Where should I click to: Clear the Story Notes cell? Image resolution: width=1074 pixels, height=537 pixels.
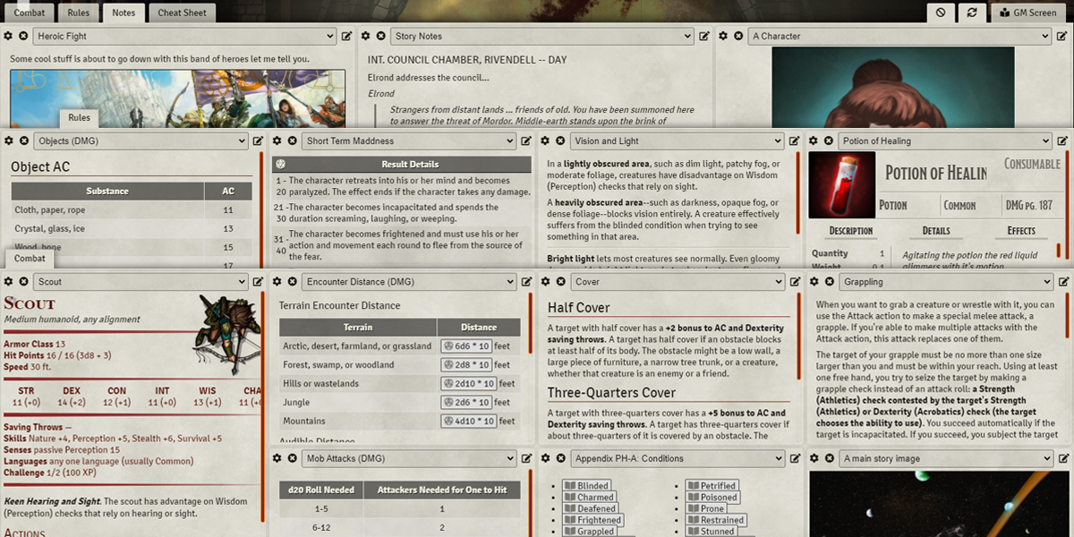point(381,37)
